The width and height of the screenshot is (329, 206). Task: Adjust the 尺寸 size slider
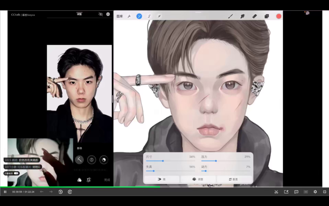coord(163,161)
